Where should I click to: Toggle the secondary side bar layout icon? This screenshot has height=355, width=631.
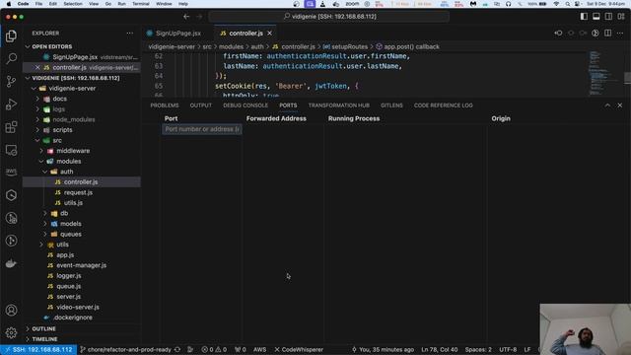pos(608,17)
